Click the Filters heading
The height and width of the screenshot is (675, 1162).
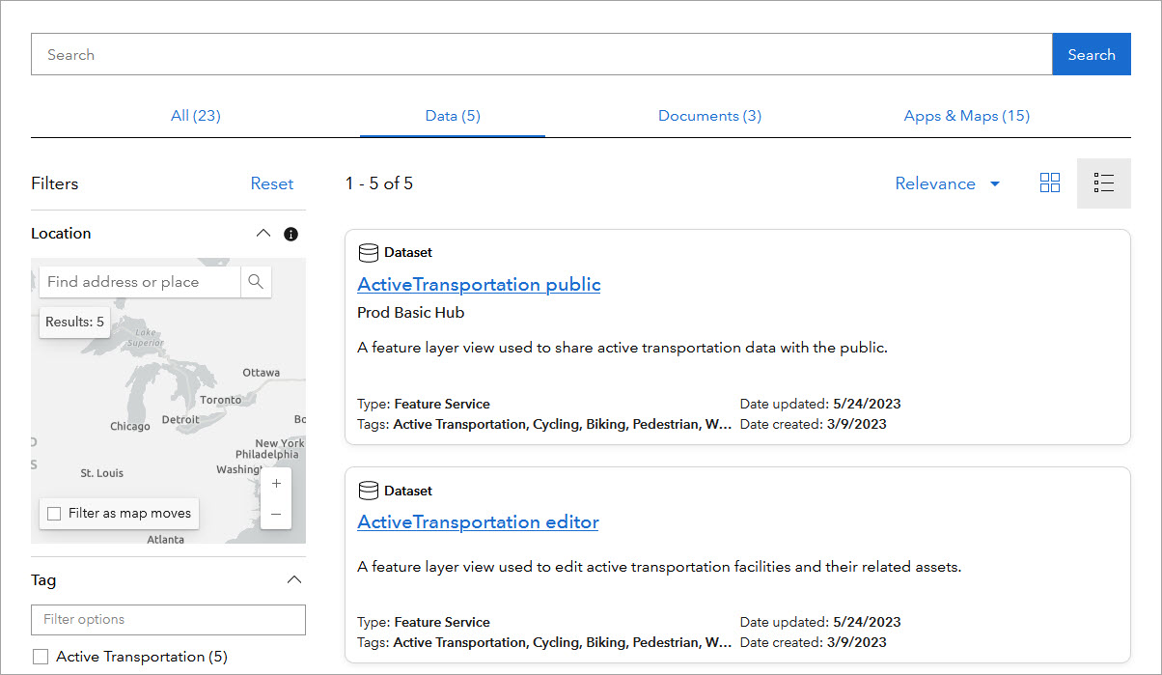[55, 183]
